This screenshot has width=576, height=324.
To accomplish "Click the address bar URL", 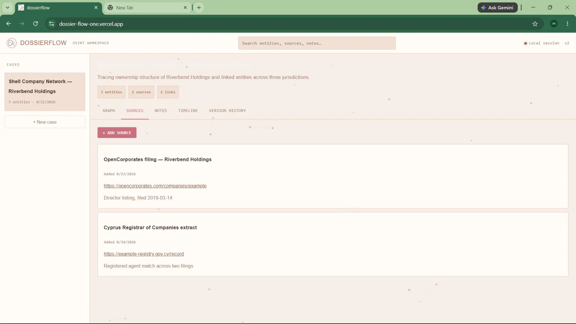I will pos(91,24).
